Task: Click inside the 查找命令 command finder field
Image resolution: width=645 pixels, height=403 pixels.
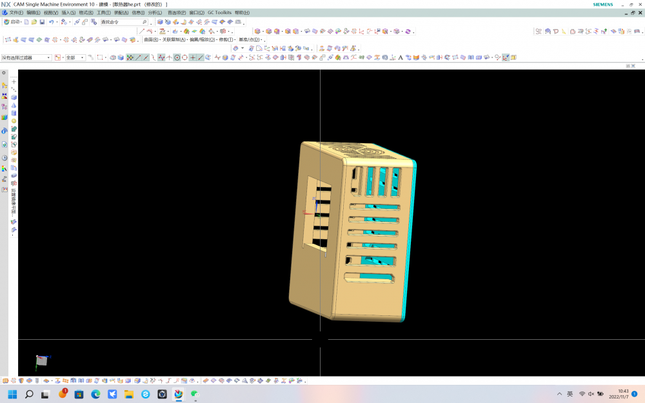Action: tap(126, 21)
